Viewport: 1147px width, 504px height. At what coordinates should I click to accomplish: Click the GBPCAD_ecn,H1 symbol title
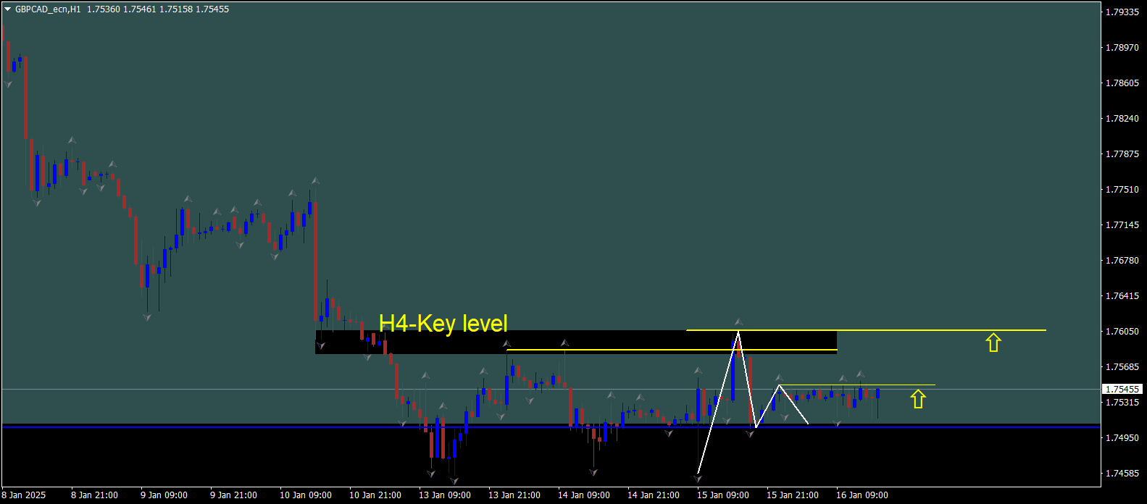pos(48,9)
